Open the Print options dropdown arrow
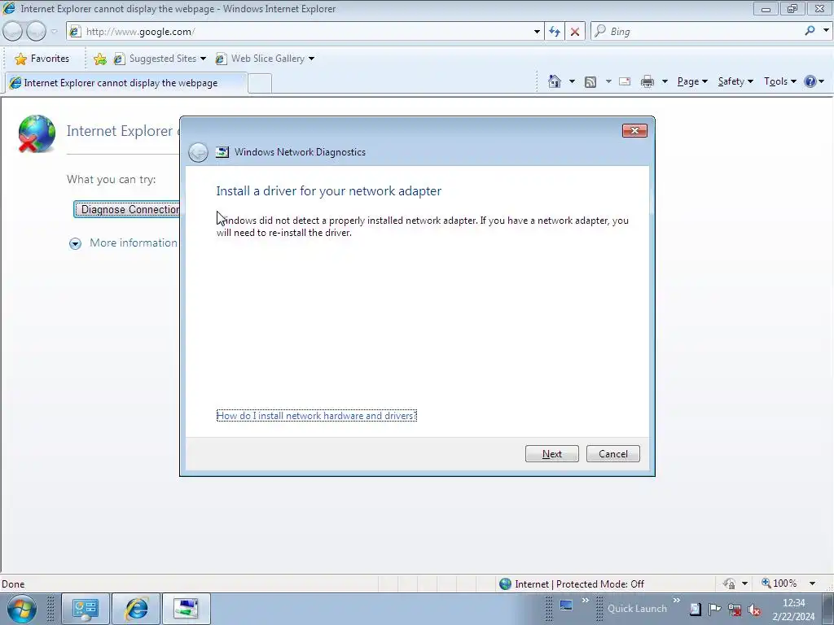 (x=665, y=81)
